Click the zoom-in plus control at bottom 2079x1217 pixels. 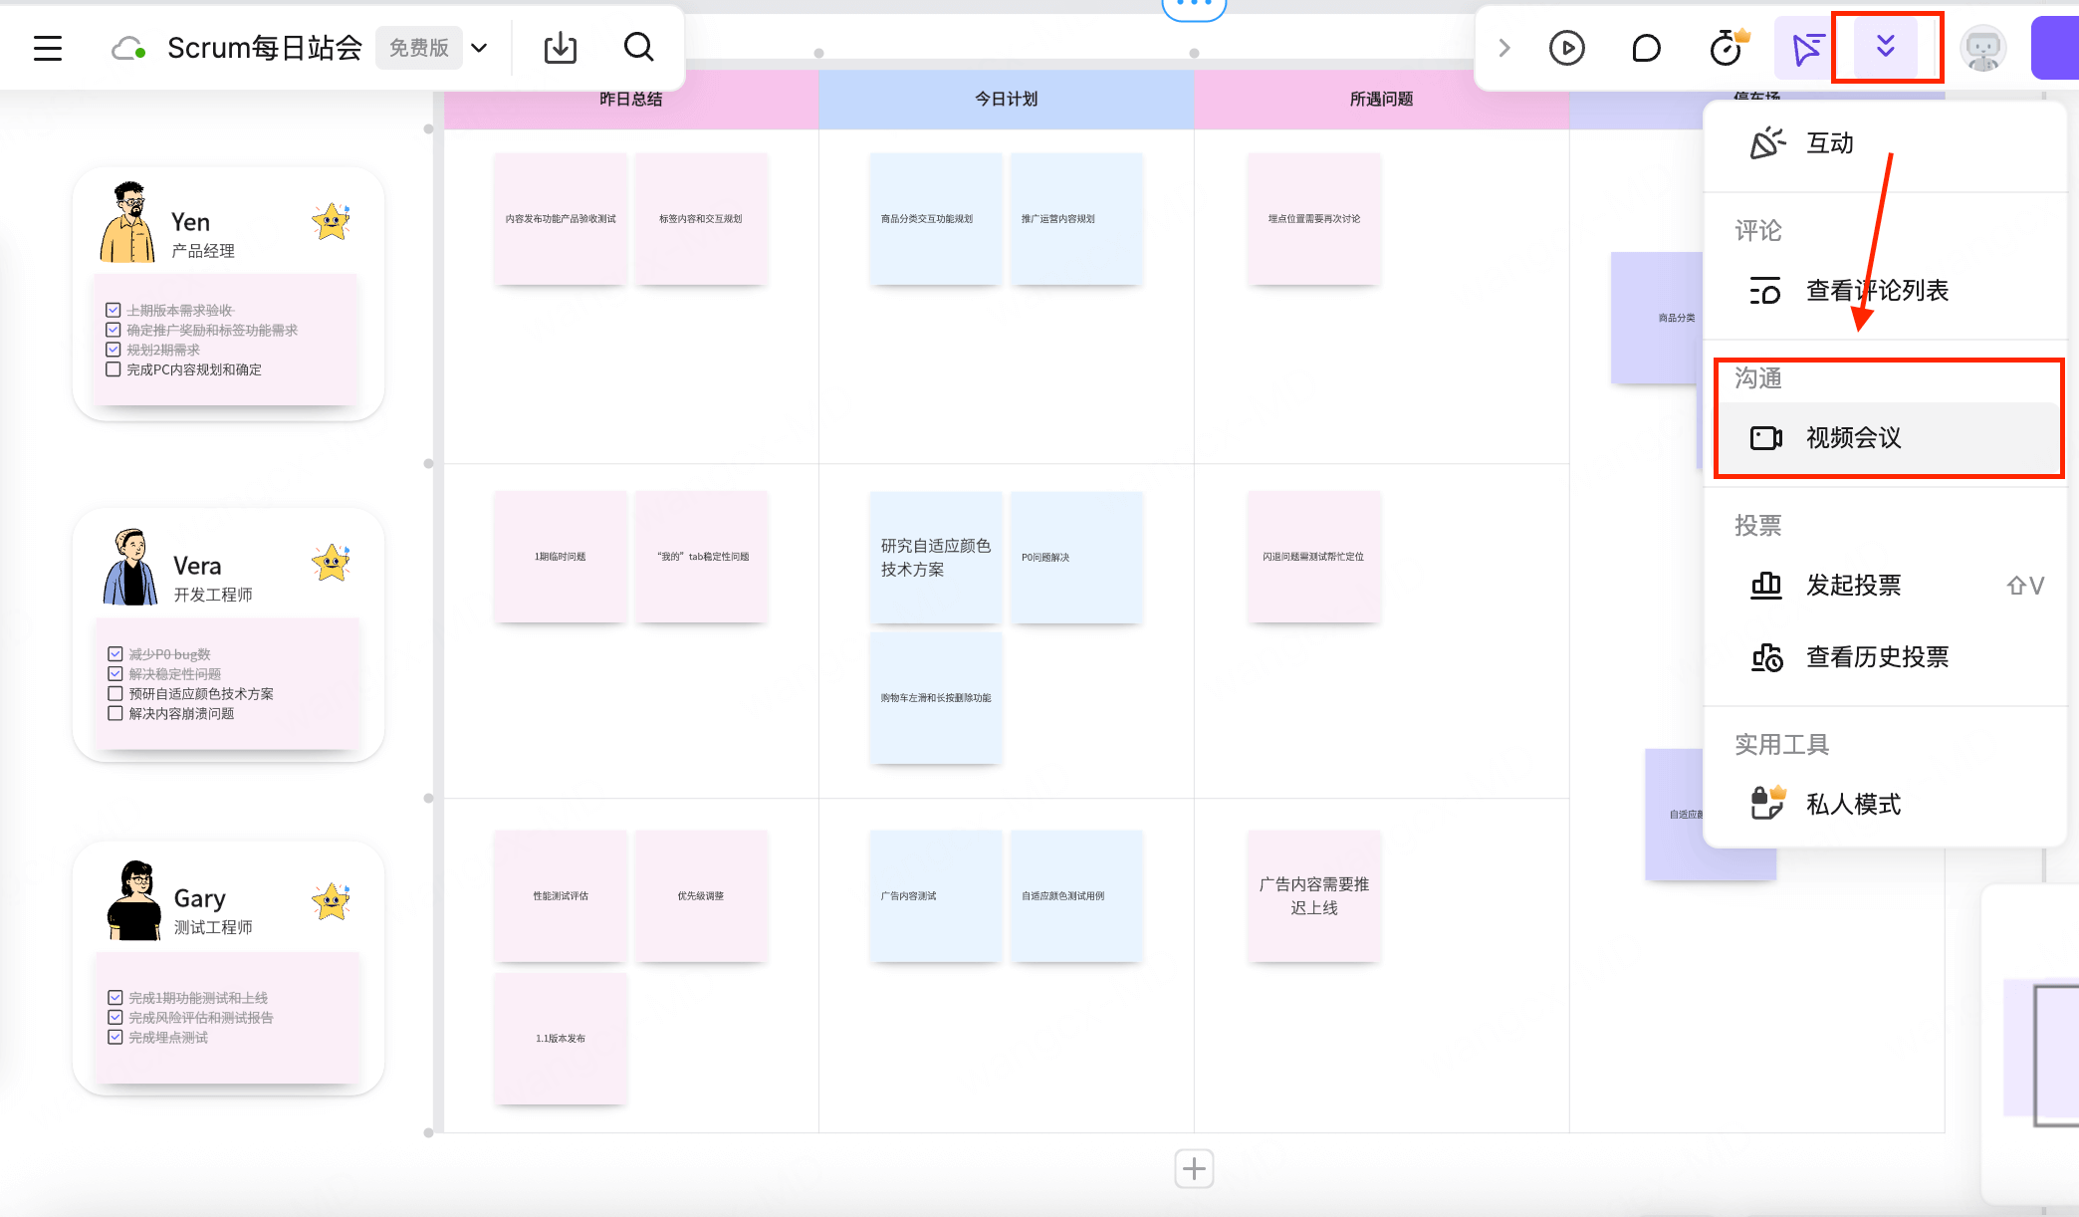(1194, 1168)
